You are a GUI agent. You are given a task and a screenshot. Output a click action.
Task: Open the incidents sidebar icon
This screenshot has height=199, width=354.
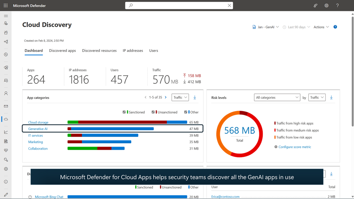click(6, 33)
